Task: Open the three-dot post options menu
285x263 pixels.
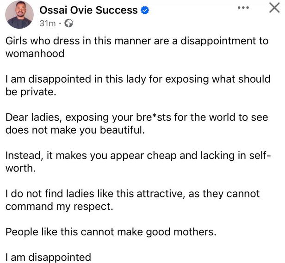Action: (244, 8)
